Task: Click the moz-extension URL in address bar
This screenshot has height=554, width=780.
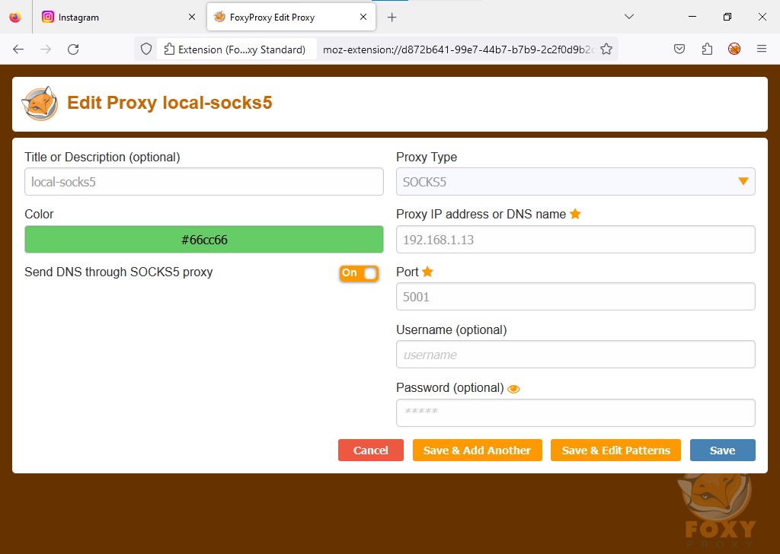Action: (x=458, y=49)
